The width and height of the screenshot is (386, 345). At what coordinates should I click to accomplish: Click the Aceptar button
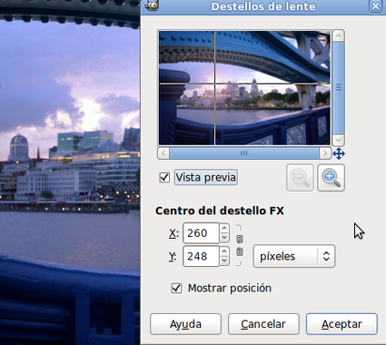(x=341, y=324)
